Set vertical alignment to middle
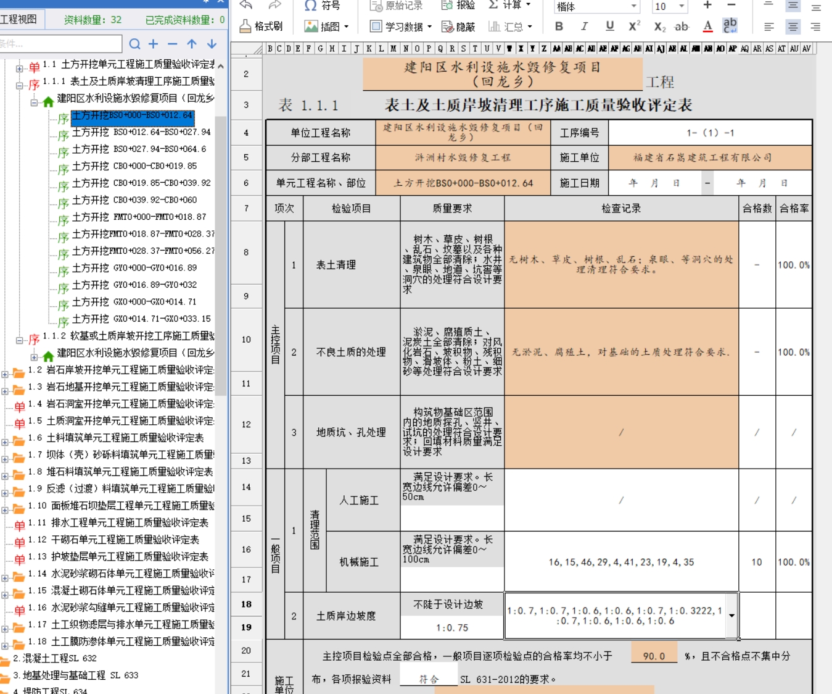The height and width of the screenshot is (694, 832). coord(793,6)
